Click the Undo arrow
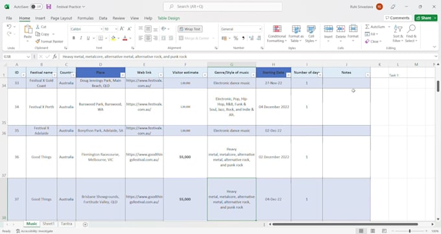This screenshot has height=234, width=441. pyautogui.click(x=9, y=27)
